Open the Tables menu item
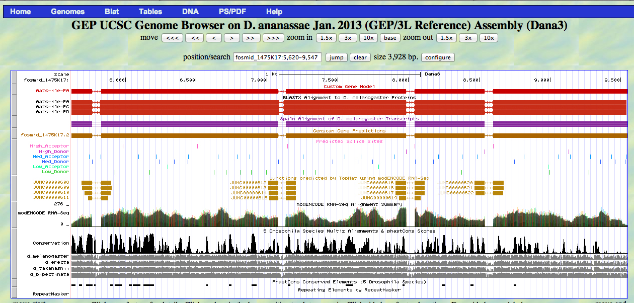 click(150, 12)
